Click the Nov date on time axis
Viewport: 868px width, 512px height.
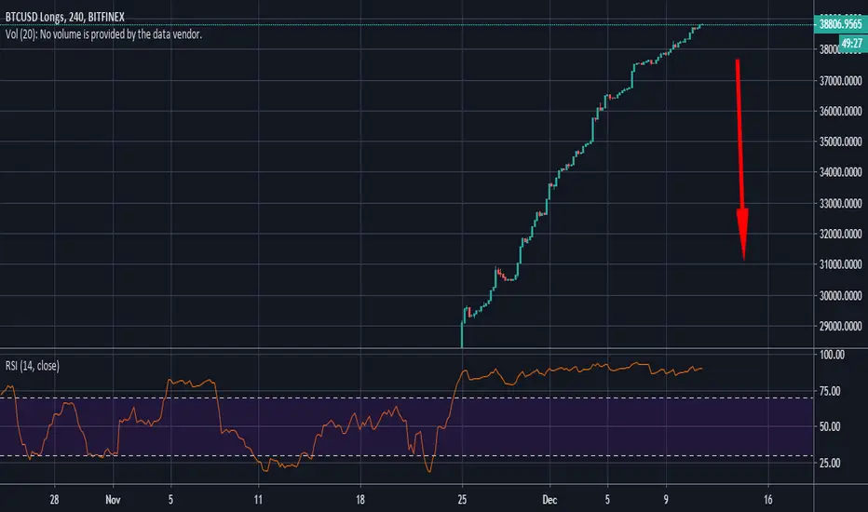click(113, 500)
